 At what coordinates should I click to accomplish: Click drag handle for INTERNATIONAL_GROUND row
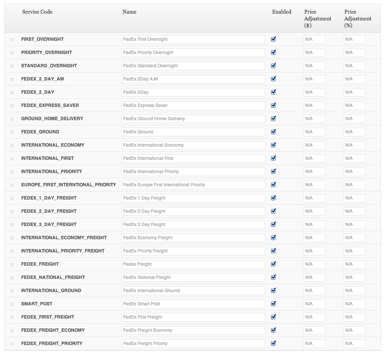(12, 291)
